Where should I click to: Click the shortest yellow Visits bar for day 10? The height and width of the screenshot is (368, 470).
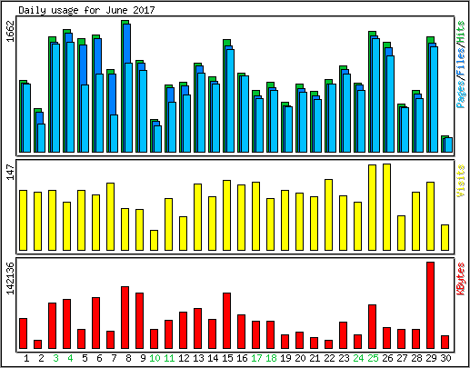click(154, 240)
